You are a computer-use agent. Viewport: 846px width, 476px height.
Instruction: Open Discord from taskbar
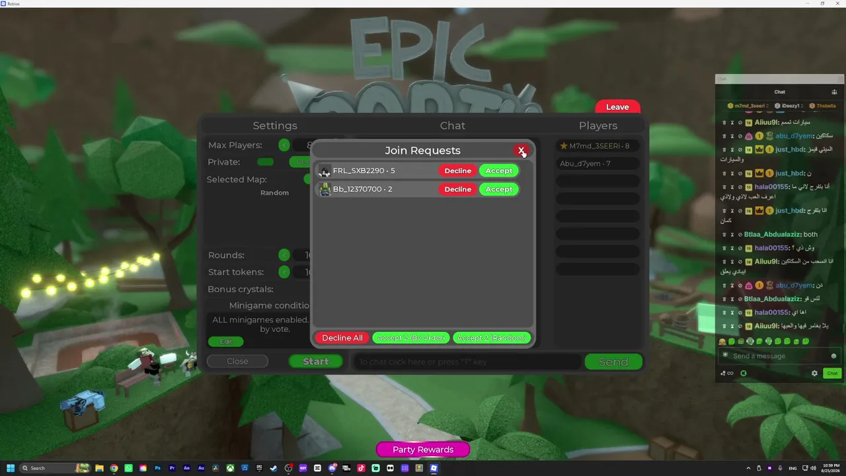pos(332,468)
